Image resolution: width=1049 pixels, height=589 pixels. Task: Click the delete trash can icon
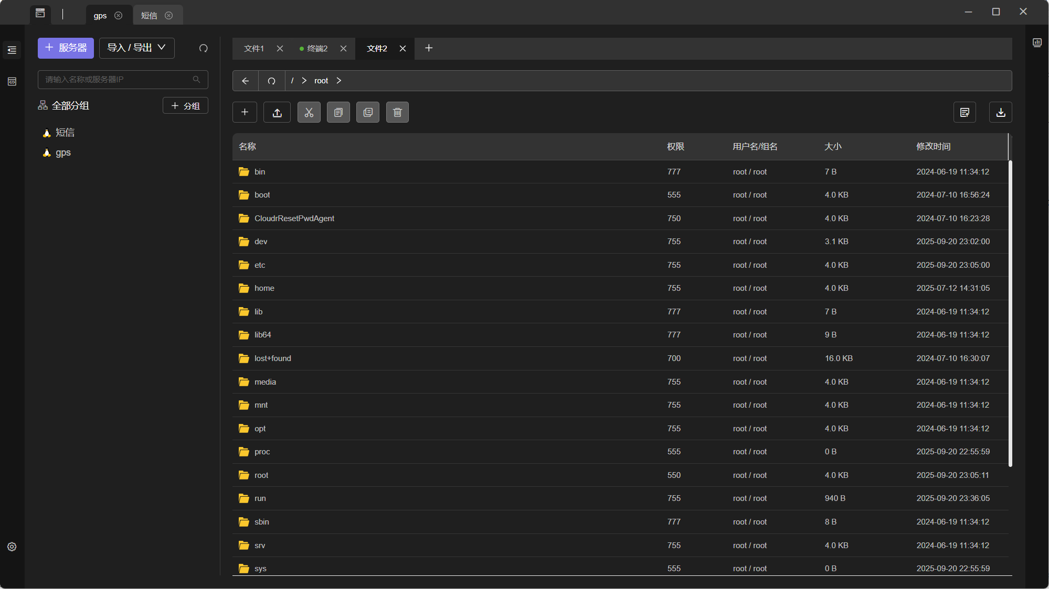click(397, 112)
